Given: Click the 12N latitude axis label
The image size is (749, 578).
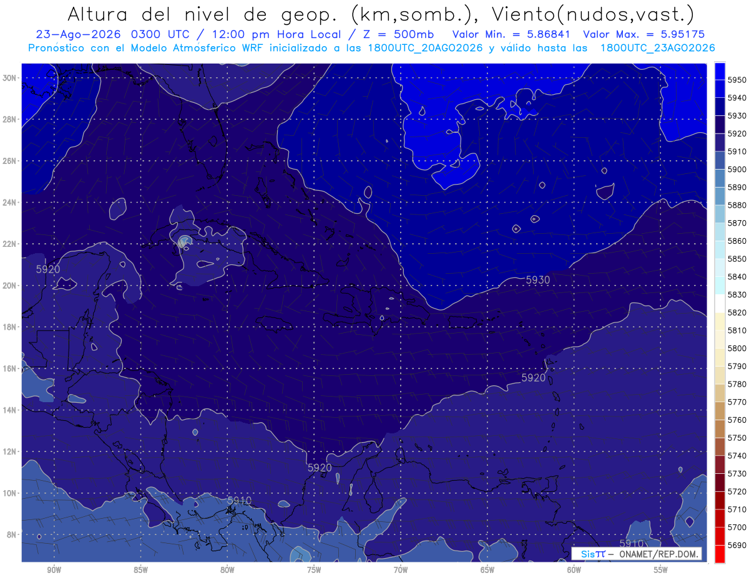Looking at the screenshot, I should point(9,451).
